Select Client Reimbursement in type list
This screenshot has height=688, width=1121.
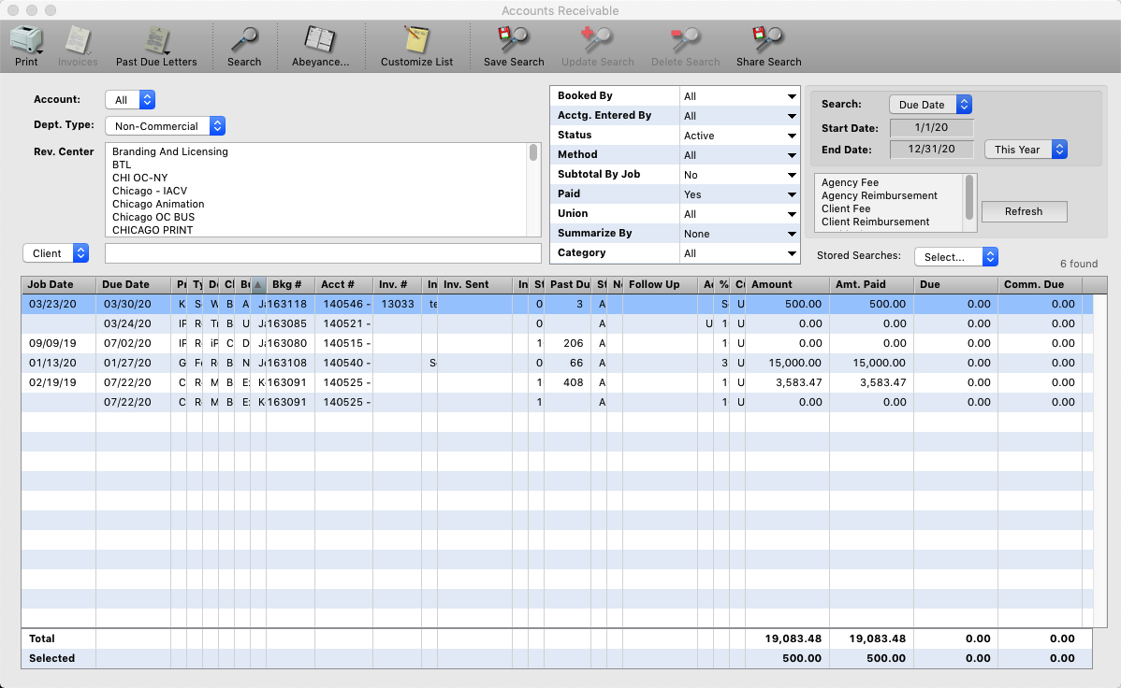[875, 222]
